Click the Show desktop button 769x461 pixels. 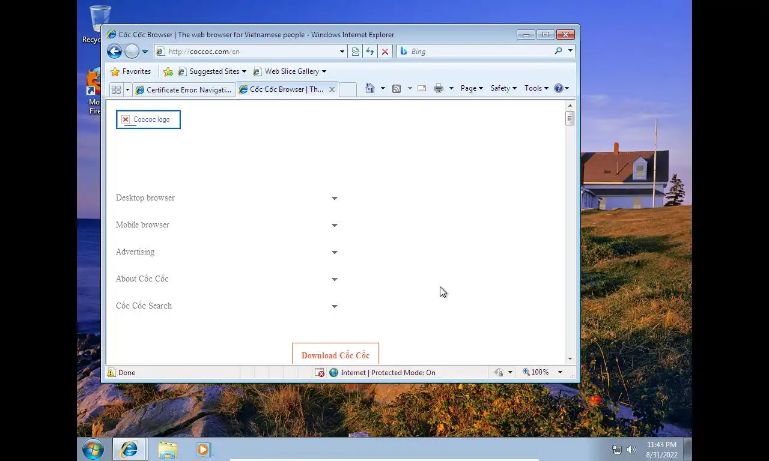[687, 449]
